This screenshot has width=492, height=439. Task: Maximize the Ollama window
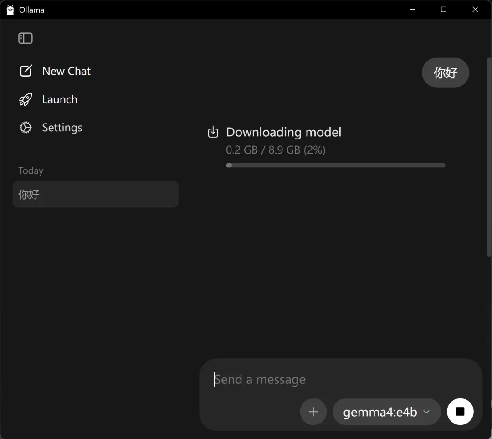tap(444, 10)
